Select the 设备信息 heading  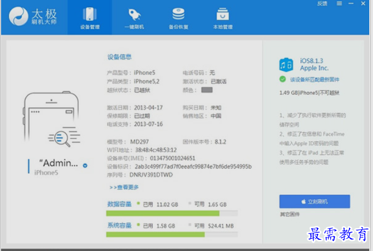[x=120, y=56]
